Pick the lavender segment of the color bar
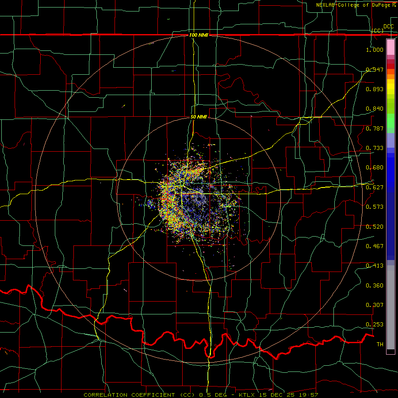The image size is (398, 398). 390,141
